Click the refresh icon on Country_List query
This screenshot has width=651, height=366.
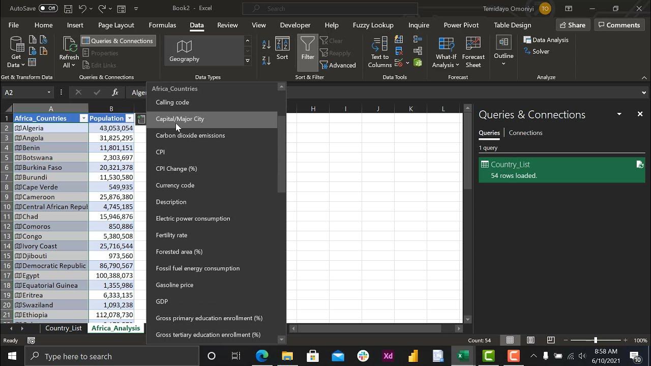click(x=640, y=164)
